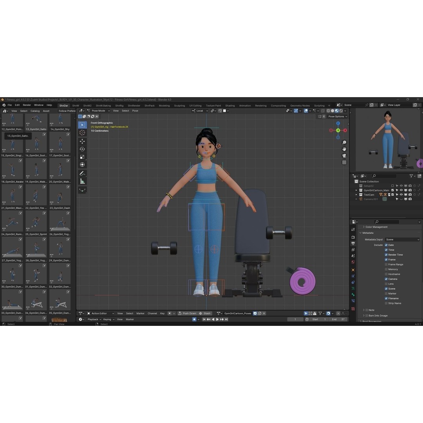Uncheck the Render Time checkbox

pyautogui.click(x=386, y=255)
